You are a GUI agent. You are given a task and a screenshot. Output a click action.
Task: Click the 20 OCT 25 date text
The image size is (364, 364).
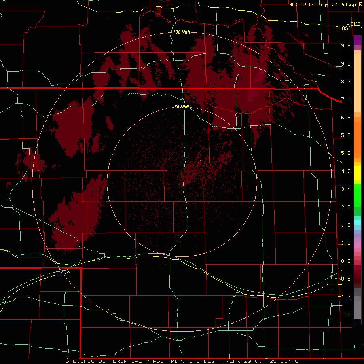[259, 361]
